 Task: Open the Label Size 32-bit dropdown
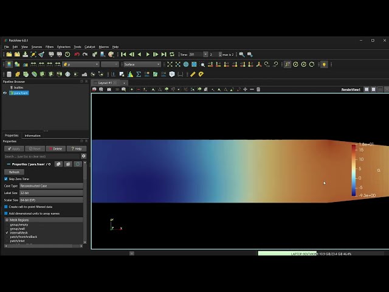(51, 193)
